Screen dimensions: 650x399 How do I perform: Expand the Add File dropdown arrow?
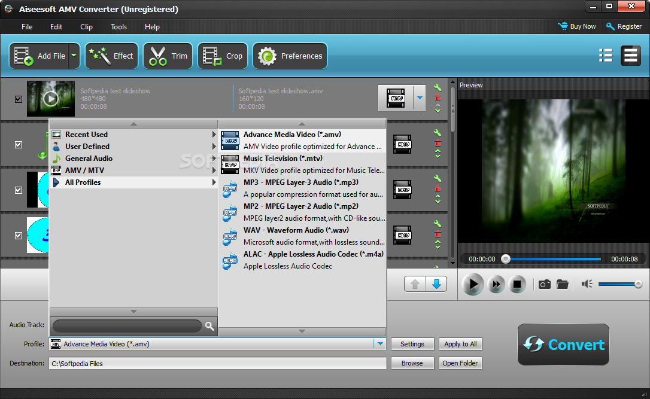[x=74, y=56]
